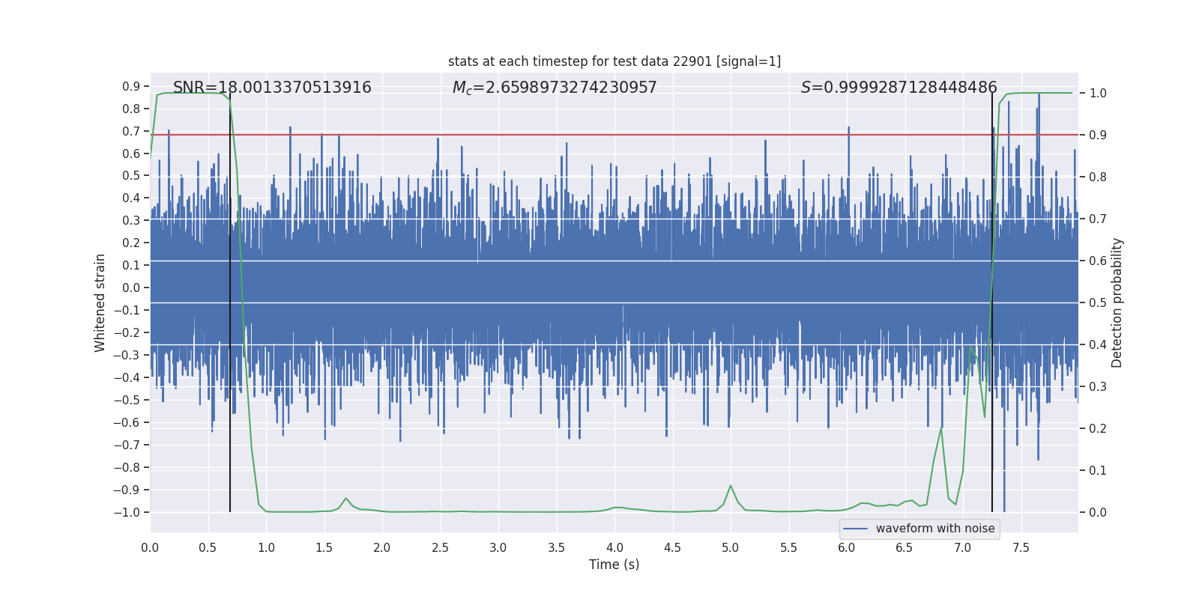Click the chirp mass Mc=2.6598 annotation
Viewport: 1199px width, 599px height.
555,88
